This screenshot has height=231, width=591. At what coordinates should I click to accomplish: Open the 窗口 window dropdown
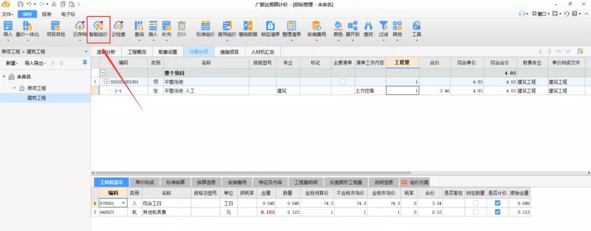click(x=540, y=14)
